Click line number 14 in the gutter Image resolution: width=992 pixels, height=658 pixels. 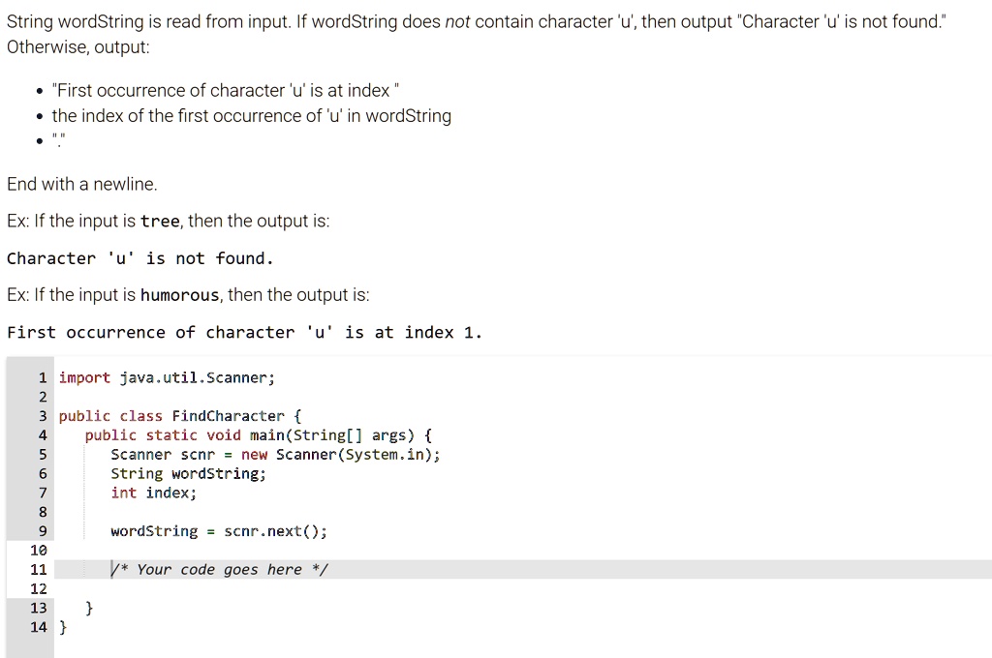click(39, 627)
